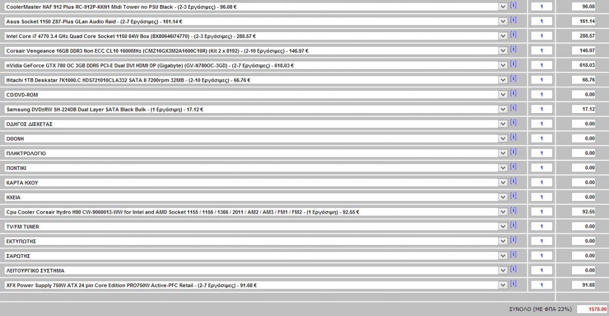Select the ΣΥΝΟΛΟ (ΜΕ ΦΠΑ 23%) label
Screen dimensions: 609x316
click(540, 309)
